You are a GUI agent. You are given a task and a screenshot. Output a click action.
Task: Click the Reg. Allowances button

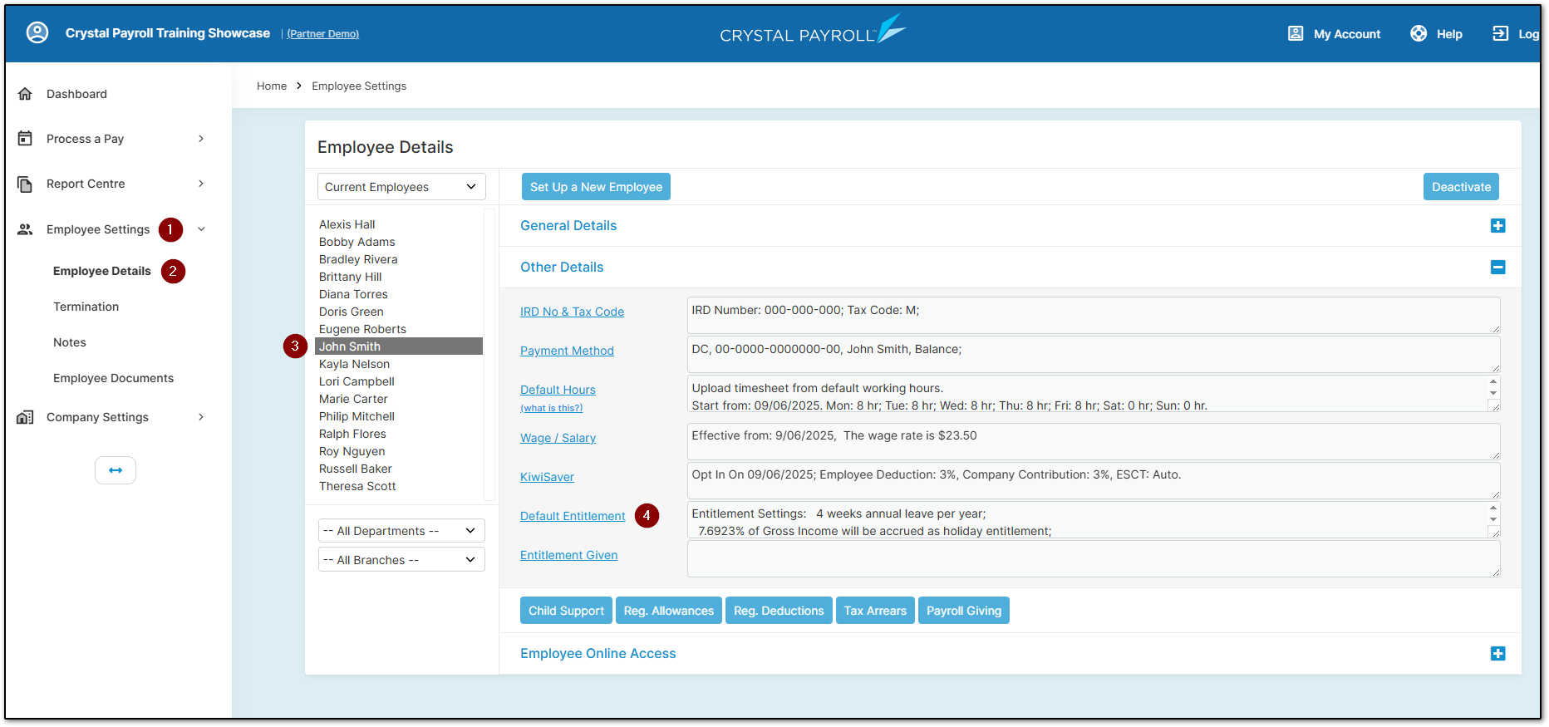(669, 611)
